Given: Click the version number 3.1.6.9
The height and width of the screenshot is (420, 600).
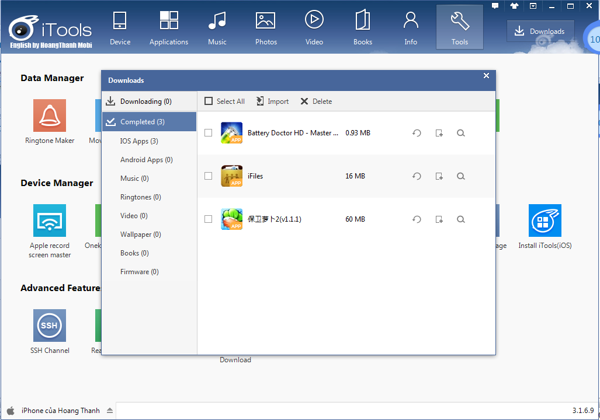Looking at the screenshot, I should pyautogui.click(x=583, y=411).
